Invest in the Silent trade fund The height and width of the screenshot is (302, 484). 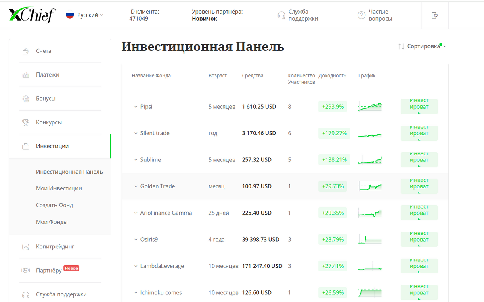point(419,133)
